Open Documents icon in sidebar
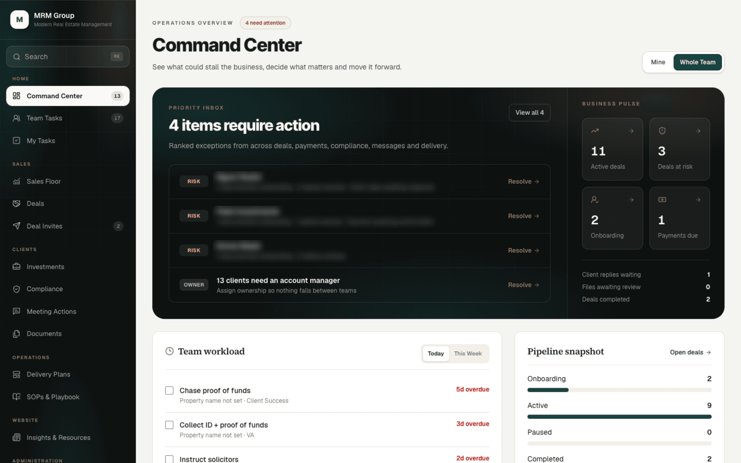Screen dimensions: 741x463 pos(16,334)
